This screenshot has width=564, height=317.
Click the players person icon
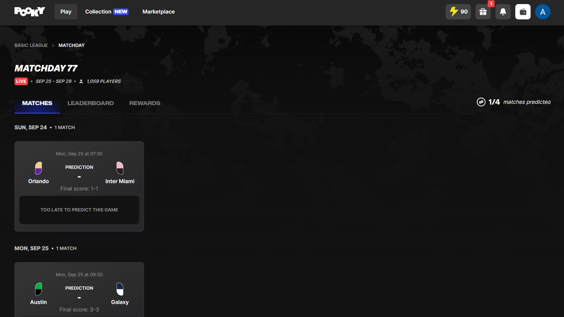(81, 81)
